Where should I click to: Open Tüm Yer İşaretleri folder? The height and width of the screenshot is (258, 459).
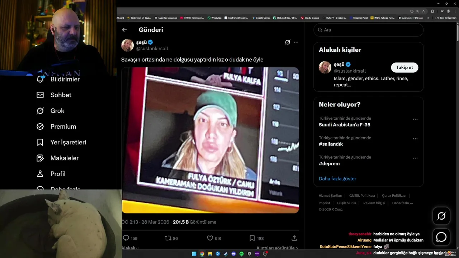[446, 18]
